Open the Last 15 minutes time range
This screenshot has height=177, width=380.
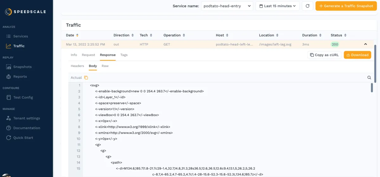tap(277, 6)
